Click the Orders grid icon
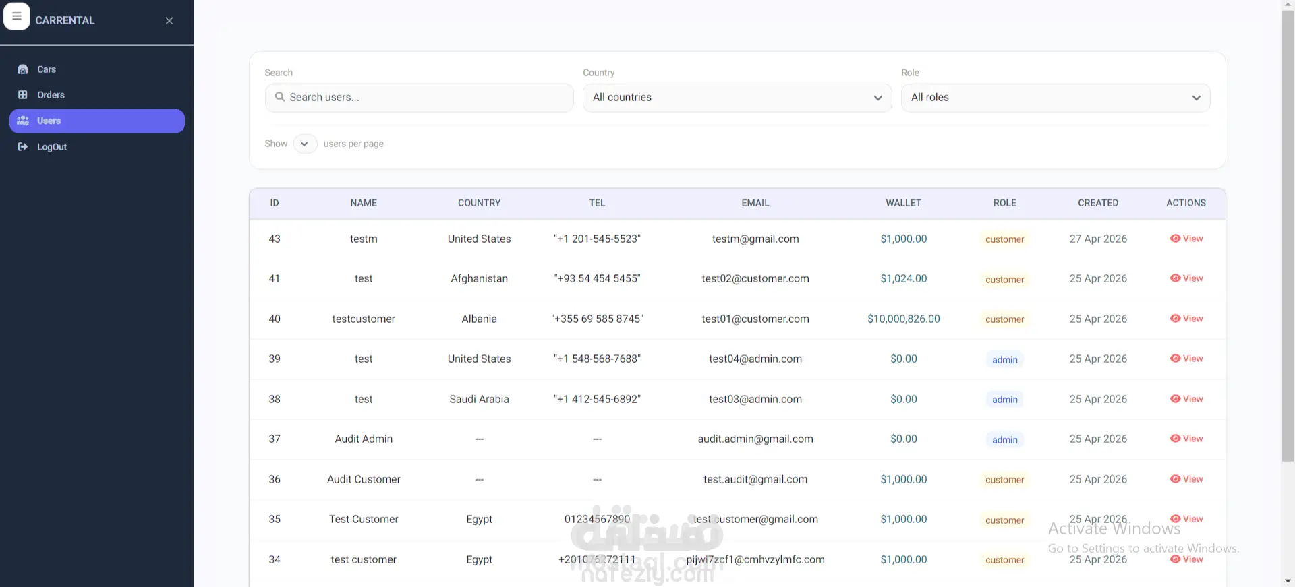 (x=23, y=95)
